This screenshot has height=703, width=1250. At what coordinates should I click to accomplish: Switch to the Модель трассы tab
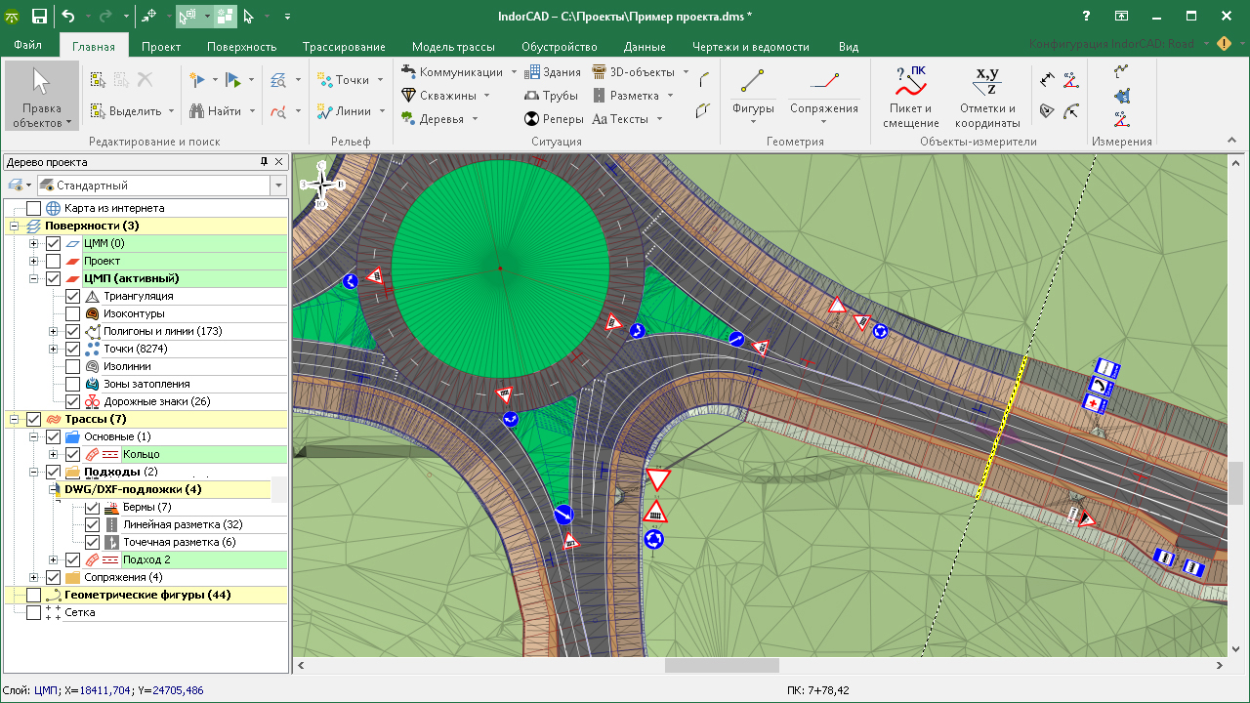coord(453,46)
